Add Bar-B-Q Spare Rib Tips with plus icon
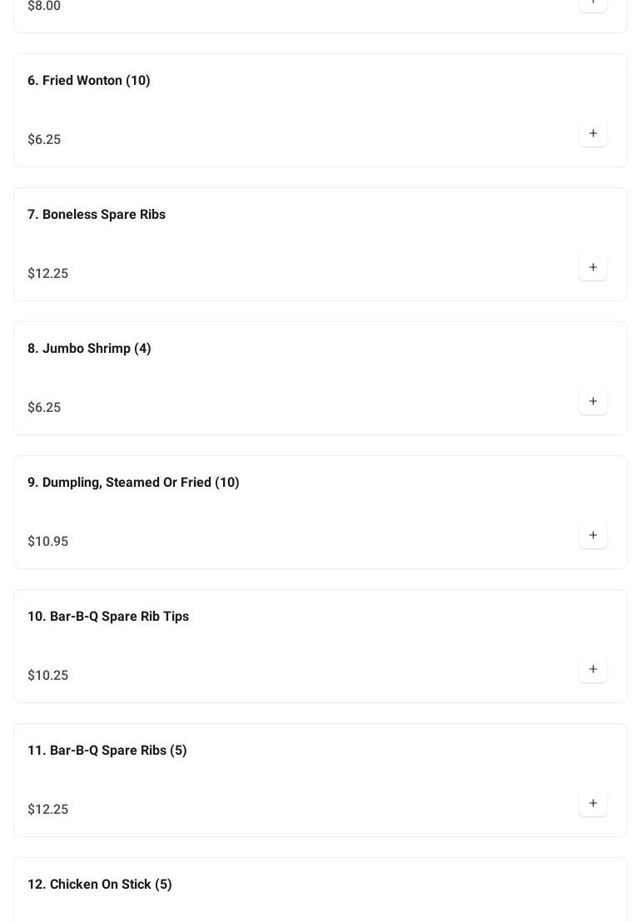Screen dimensions: 641x922 pyautogui.click(x=593, y=669)
